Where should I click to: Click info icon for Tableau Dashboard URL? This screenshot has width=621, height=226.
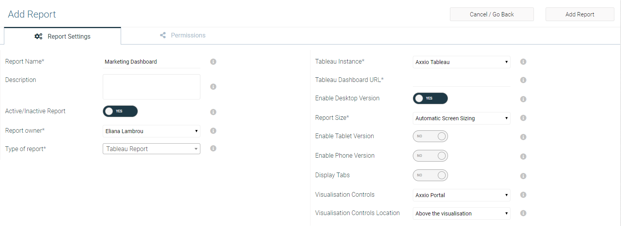(523, 80)
